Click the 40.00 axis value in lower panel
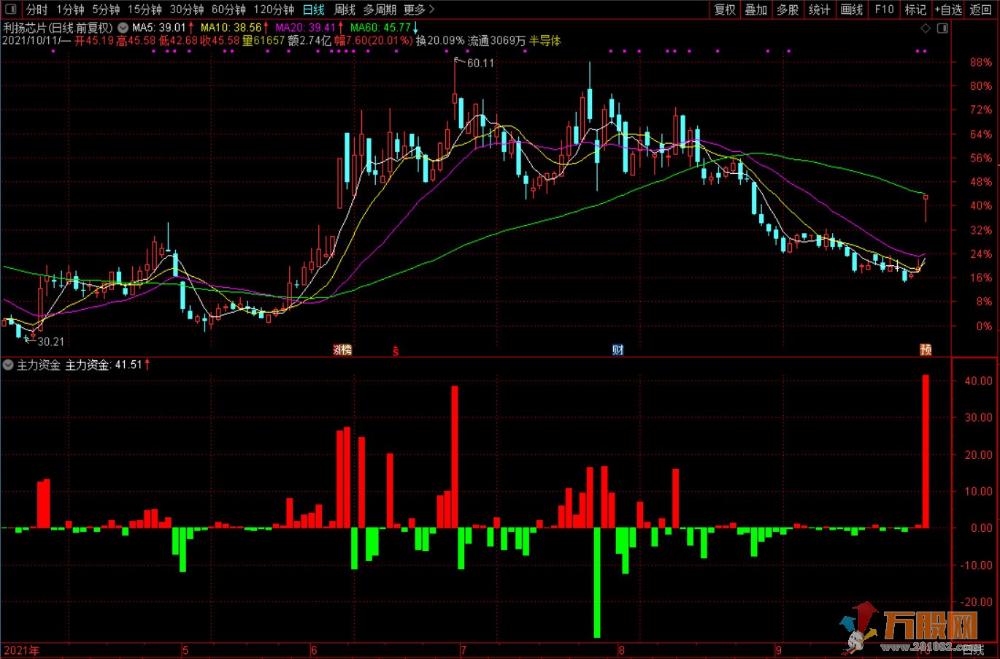The width and height of the screenshot is (1000, 659). pos(978,381)
